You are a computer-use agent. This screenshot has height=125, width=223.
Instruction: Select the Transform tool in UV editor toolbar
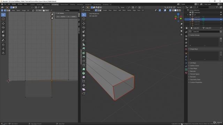click(3, 36)
